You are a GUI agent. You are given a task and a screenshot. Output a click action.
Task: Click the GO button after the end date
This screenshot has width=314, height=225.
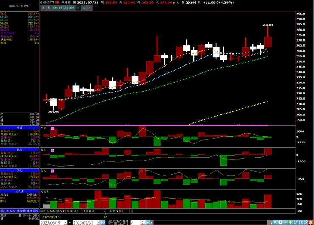point(103,222)
